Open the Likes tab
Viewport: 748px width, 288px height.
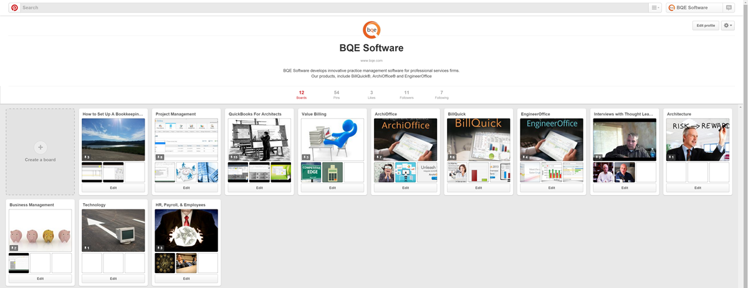372,95
